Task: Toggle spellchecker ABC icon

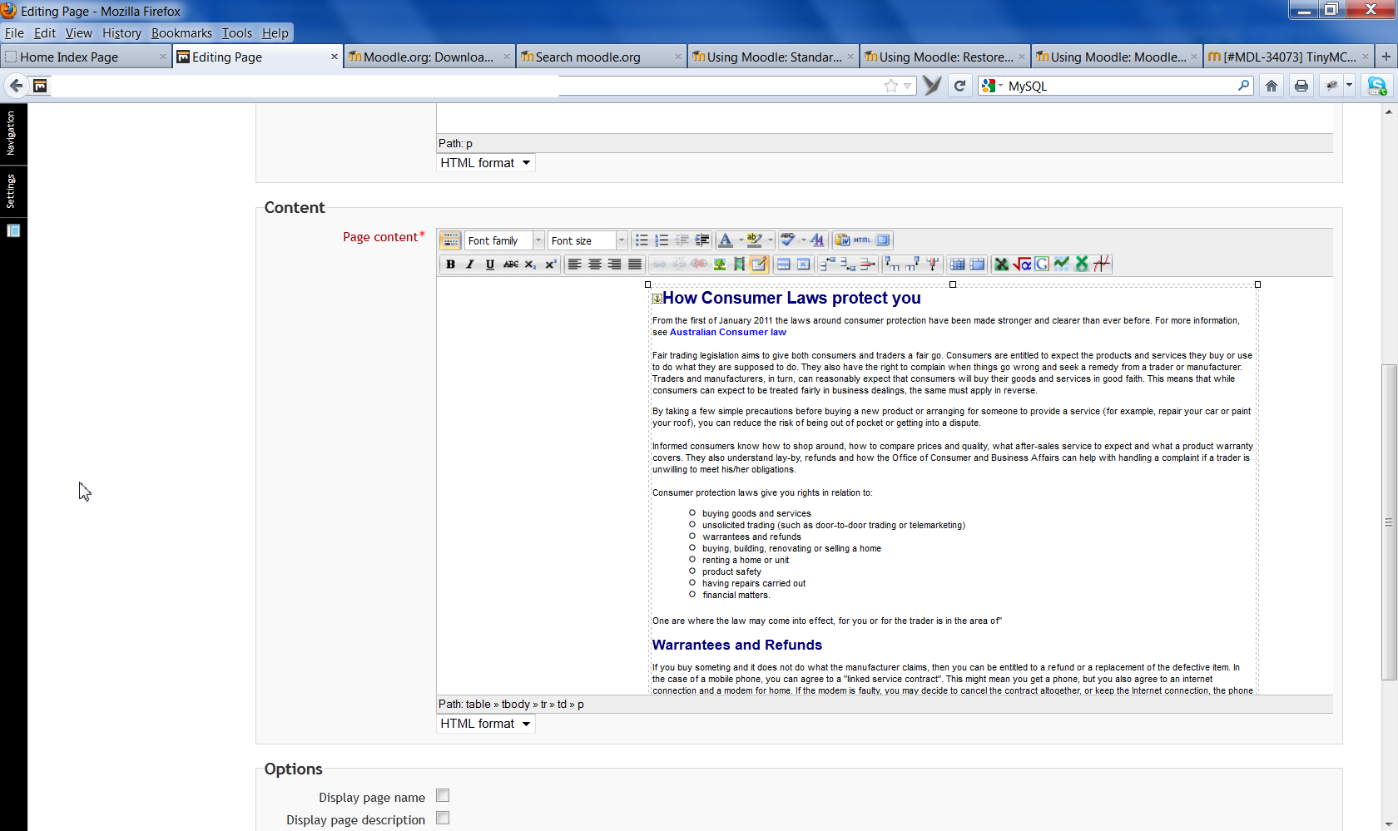Action: 788,240
